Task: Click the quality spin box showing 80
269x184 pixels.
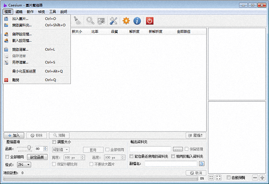Action: [x=41, y=149]
